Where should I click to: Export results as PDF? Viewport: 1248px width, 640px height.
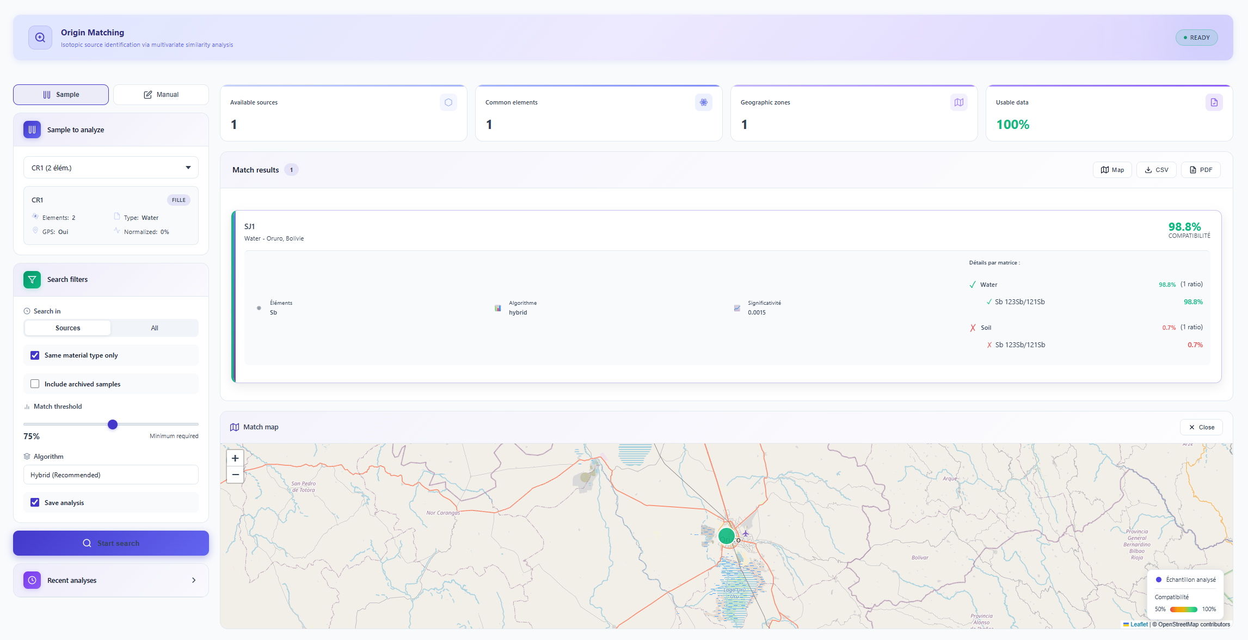1201,169
